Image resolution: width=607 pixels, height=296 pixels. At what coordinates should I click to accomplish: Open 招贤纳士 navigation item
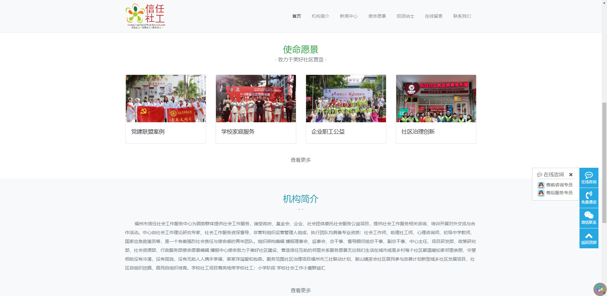pos(405,16)
